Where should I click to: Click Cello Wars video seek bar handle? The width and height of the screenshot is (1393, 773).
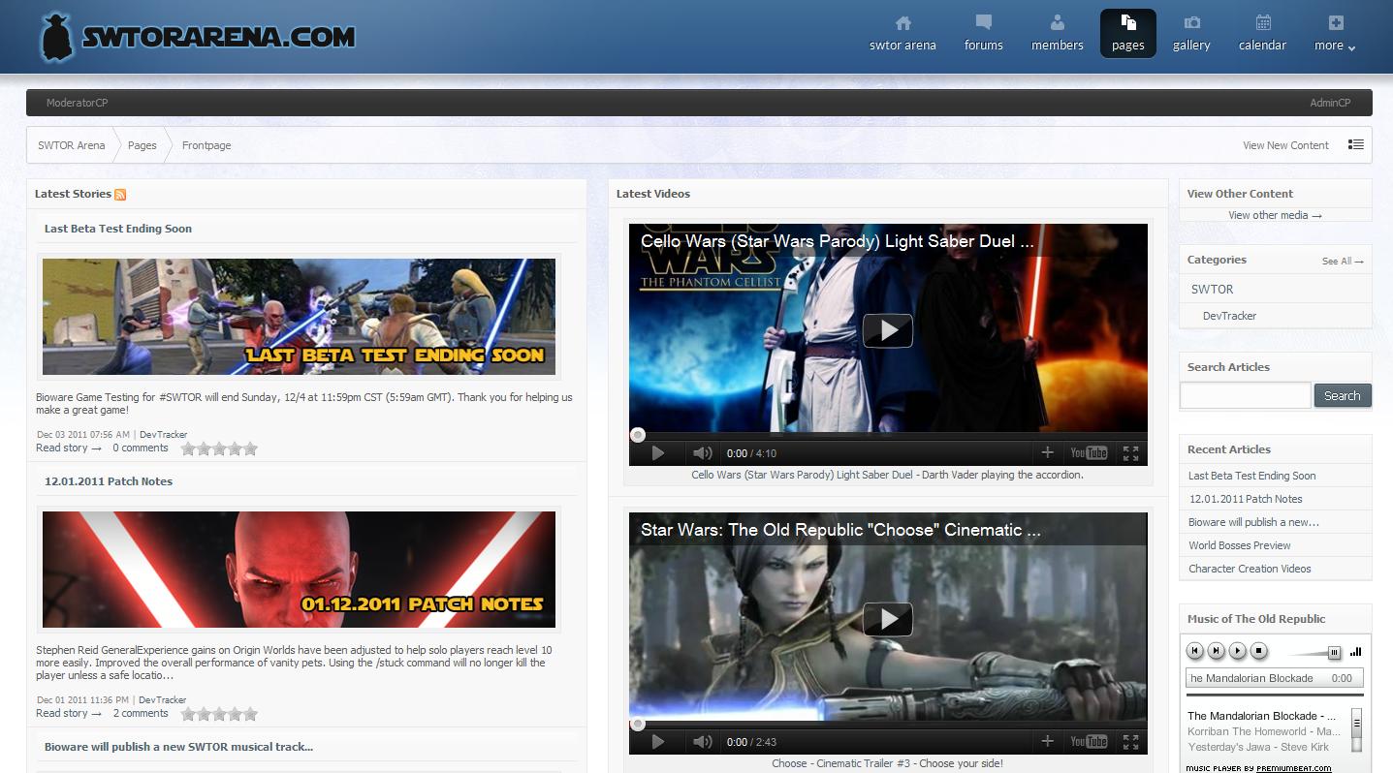(x=638, y=435)
